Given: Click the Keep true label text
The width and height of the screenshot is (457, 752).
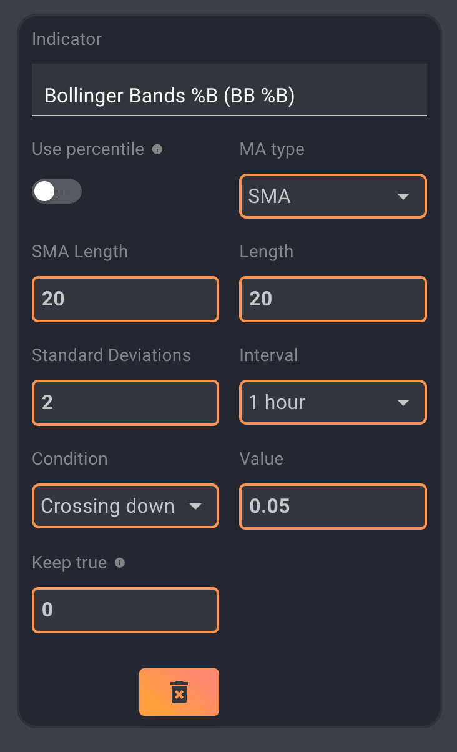Looking at the screenshot, I should pyautogui.click(x=69, y=563).
